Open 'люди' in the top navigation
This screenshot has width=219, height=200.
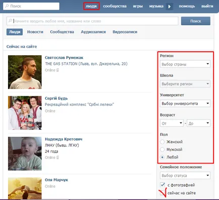pyautogui.click(x=91, y=6)
